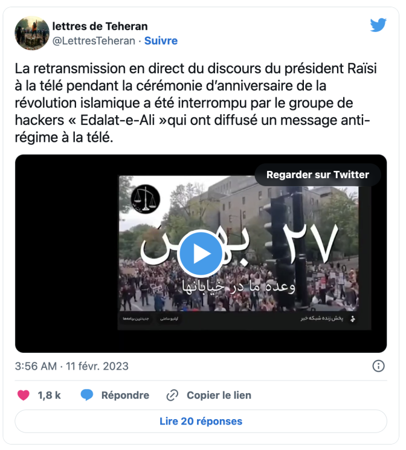The height and width of the screenshot is (450, 406).
Task: Click the chain link icon
Action: (x=172, y=395)
